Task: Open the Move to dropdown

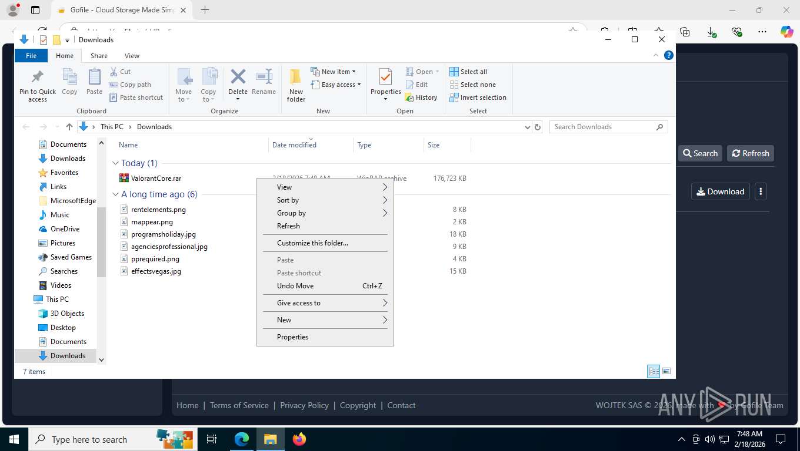Action: tap(184, 85)
